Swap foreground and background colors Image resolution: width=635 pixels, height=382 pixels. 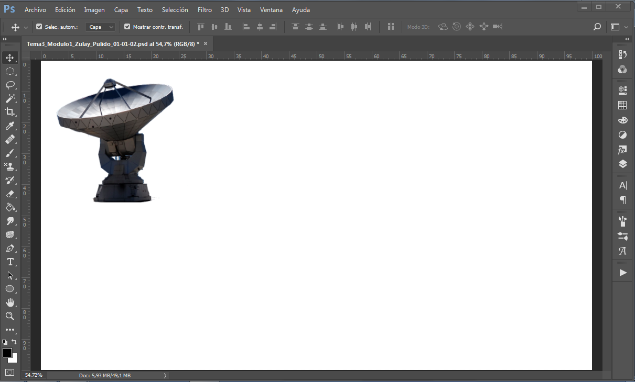15,342
